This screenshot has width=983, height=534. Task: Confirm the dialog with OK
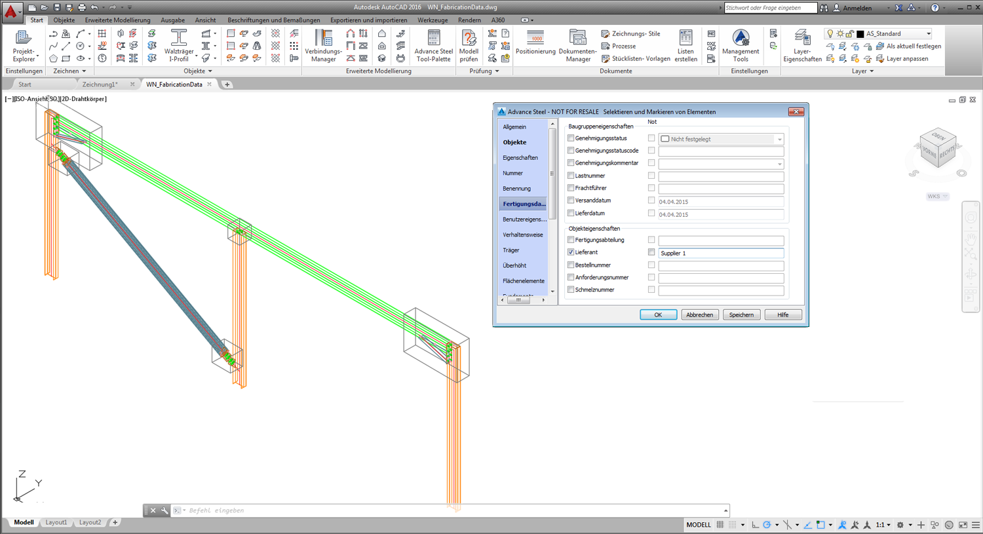(658, 315)
